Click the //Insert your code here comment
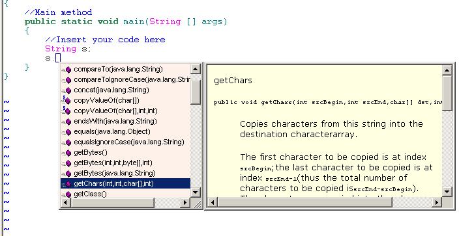This screenshot has width=474, height=236. (105, 40)
